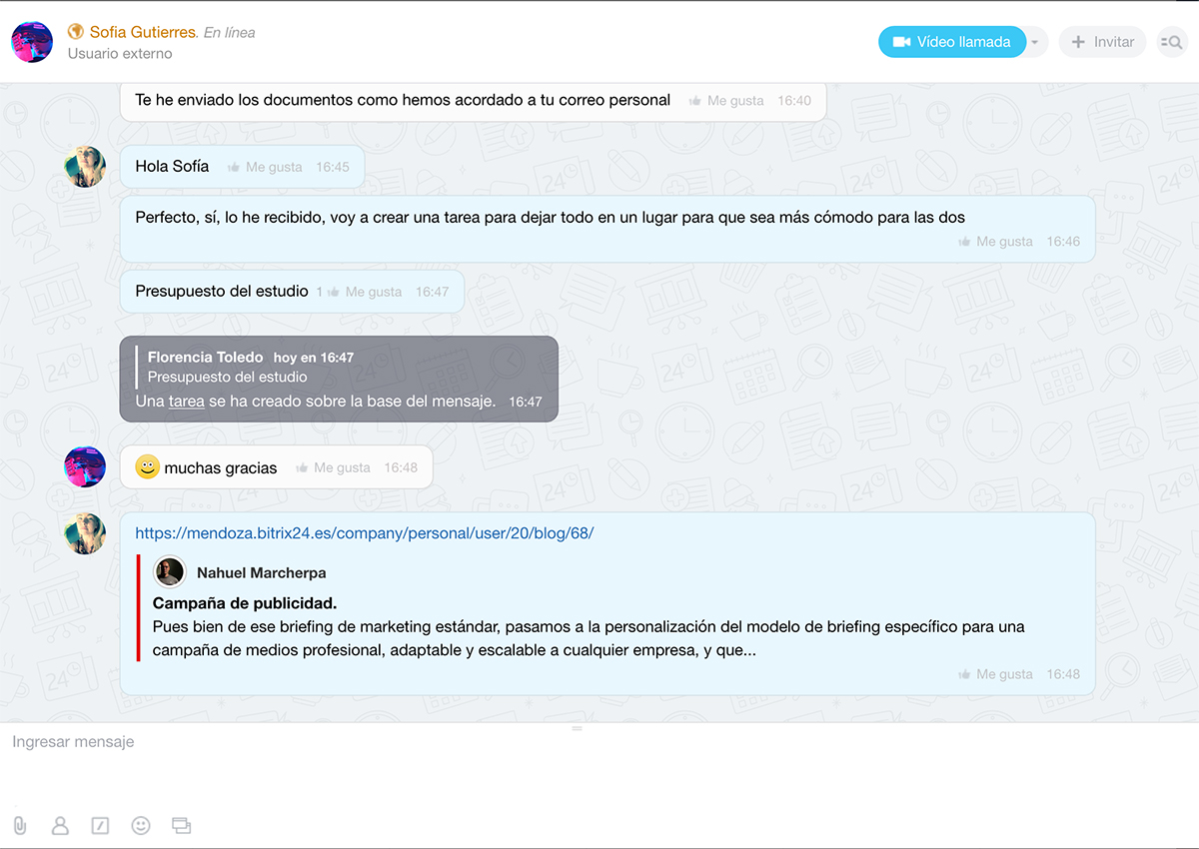Viewport: 1199px width, 849px height.
Task: Open the "tarea" link in system message
Action: click(187, 401)
